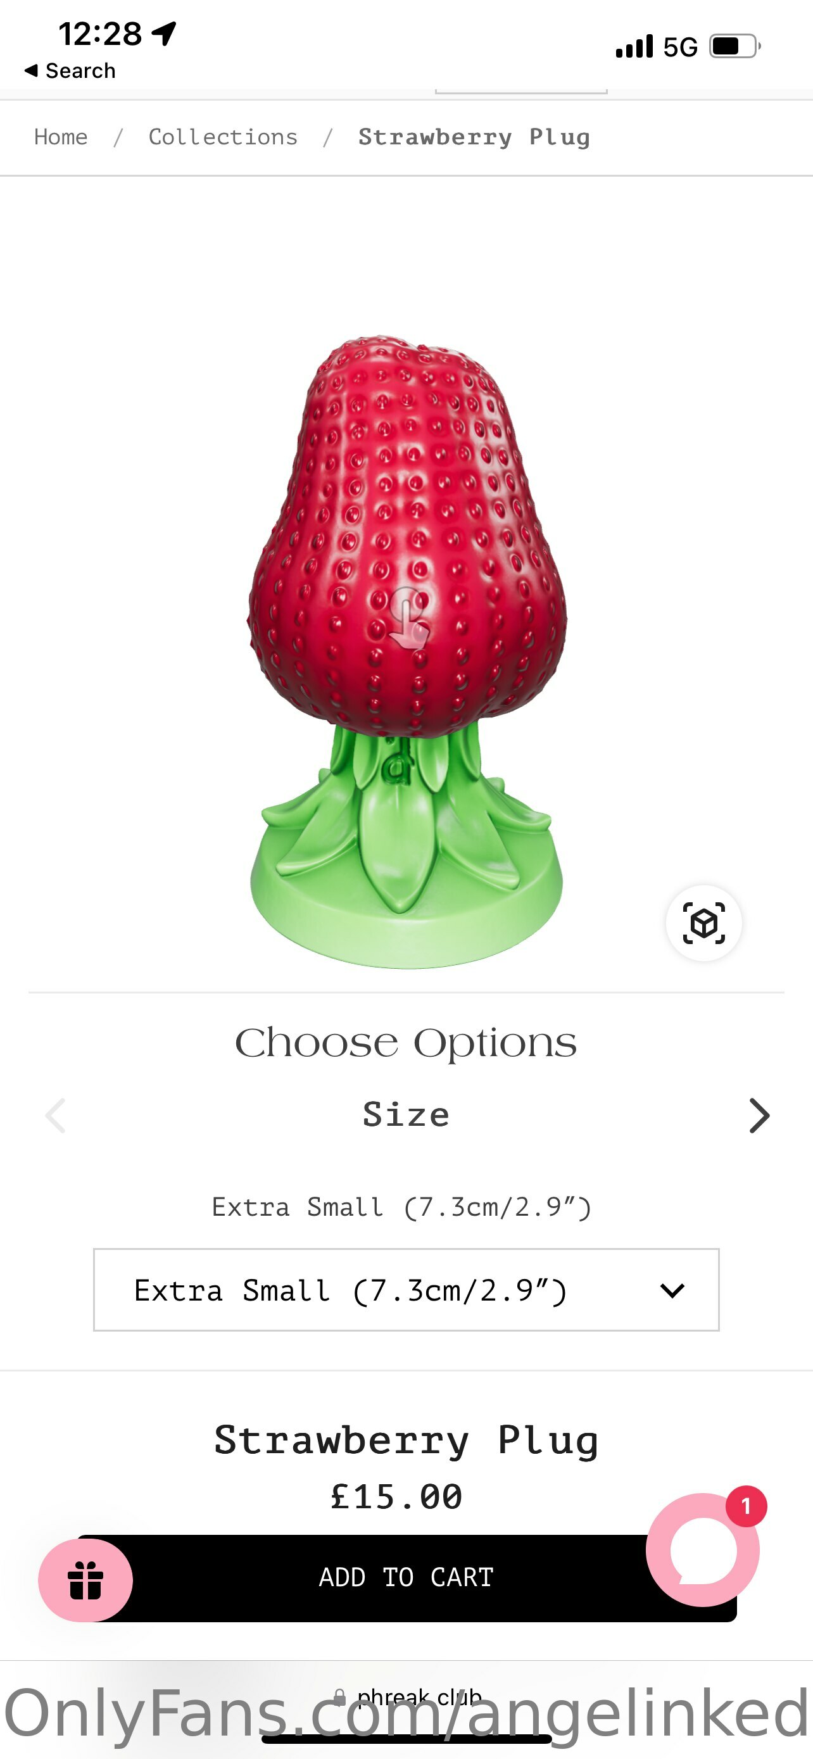Go to the previous option with the left chevron
Viewport: 813px width, 1759px height.
click(55, 1116)
